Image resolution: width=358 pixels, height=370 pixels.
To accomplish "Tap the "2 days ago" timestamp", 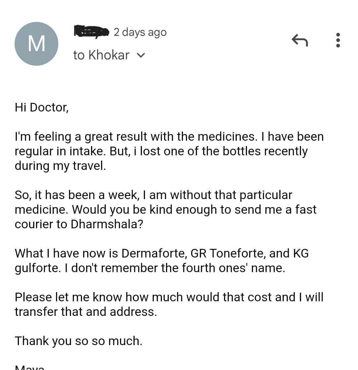I will click(140, 32).
